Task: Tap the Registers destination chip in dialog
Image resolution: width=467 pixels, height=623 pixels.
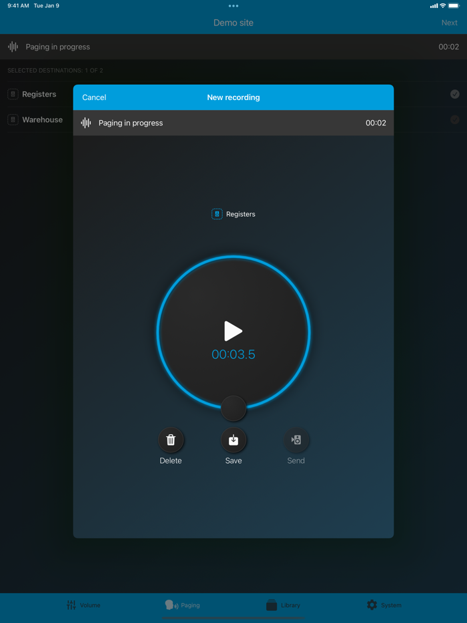Action: coord(233,214)
